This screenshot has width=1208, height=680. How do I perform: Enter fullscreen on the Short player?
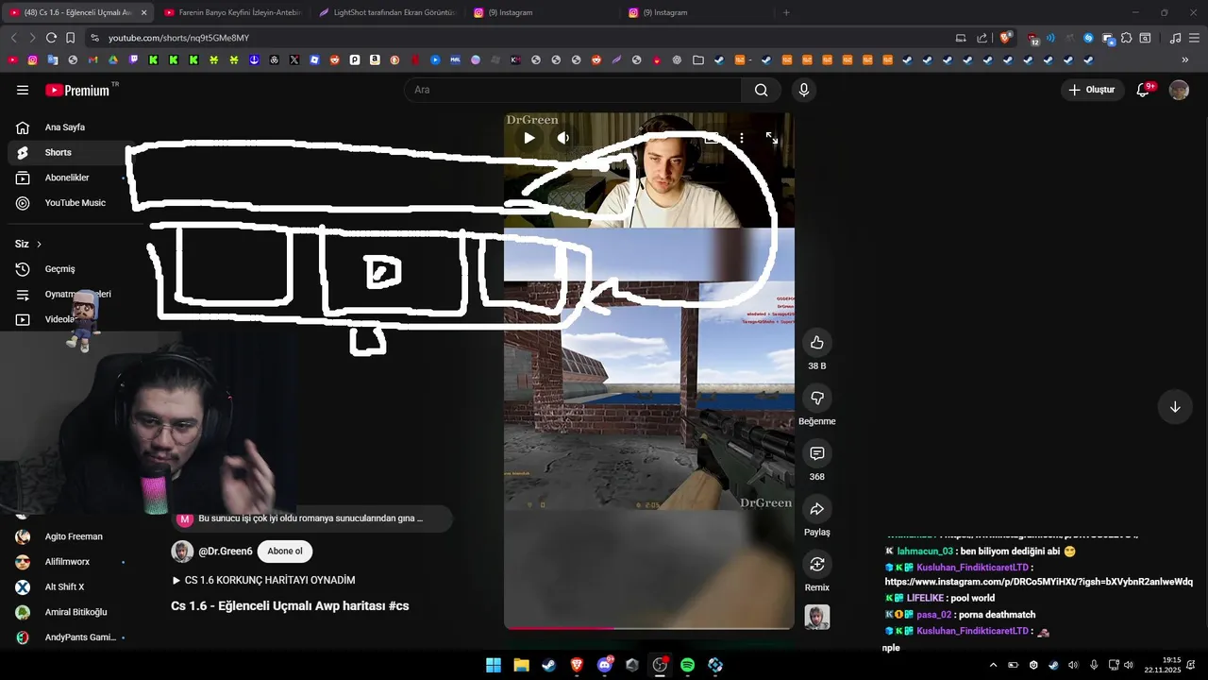pos(772,138)
